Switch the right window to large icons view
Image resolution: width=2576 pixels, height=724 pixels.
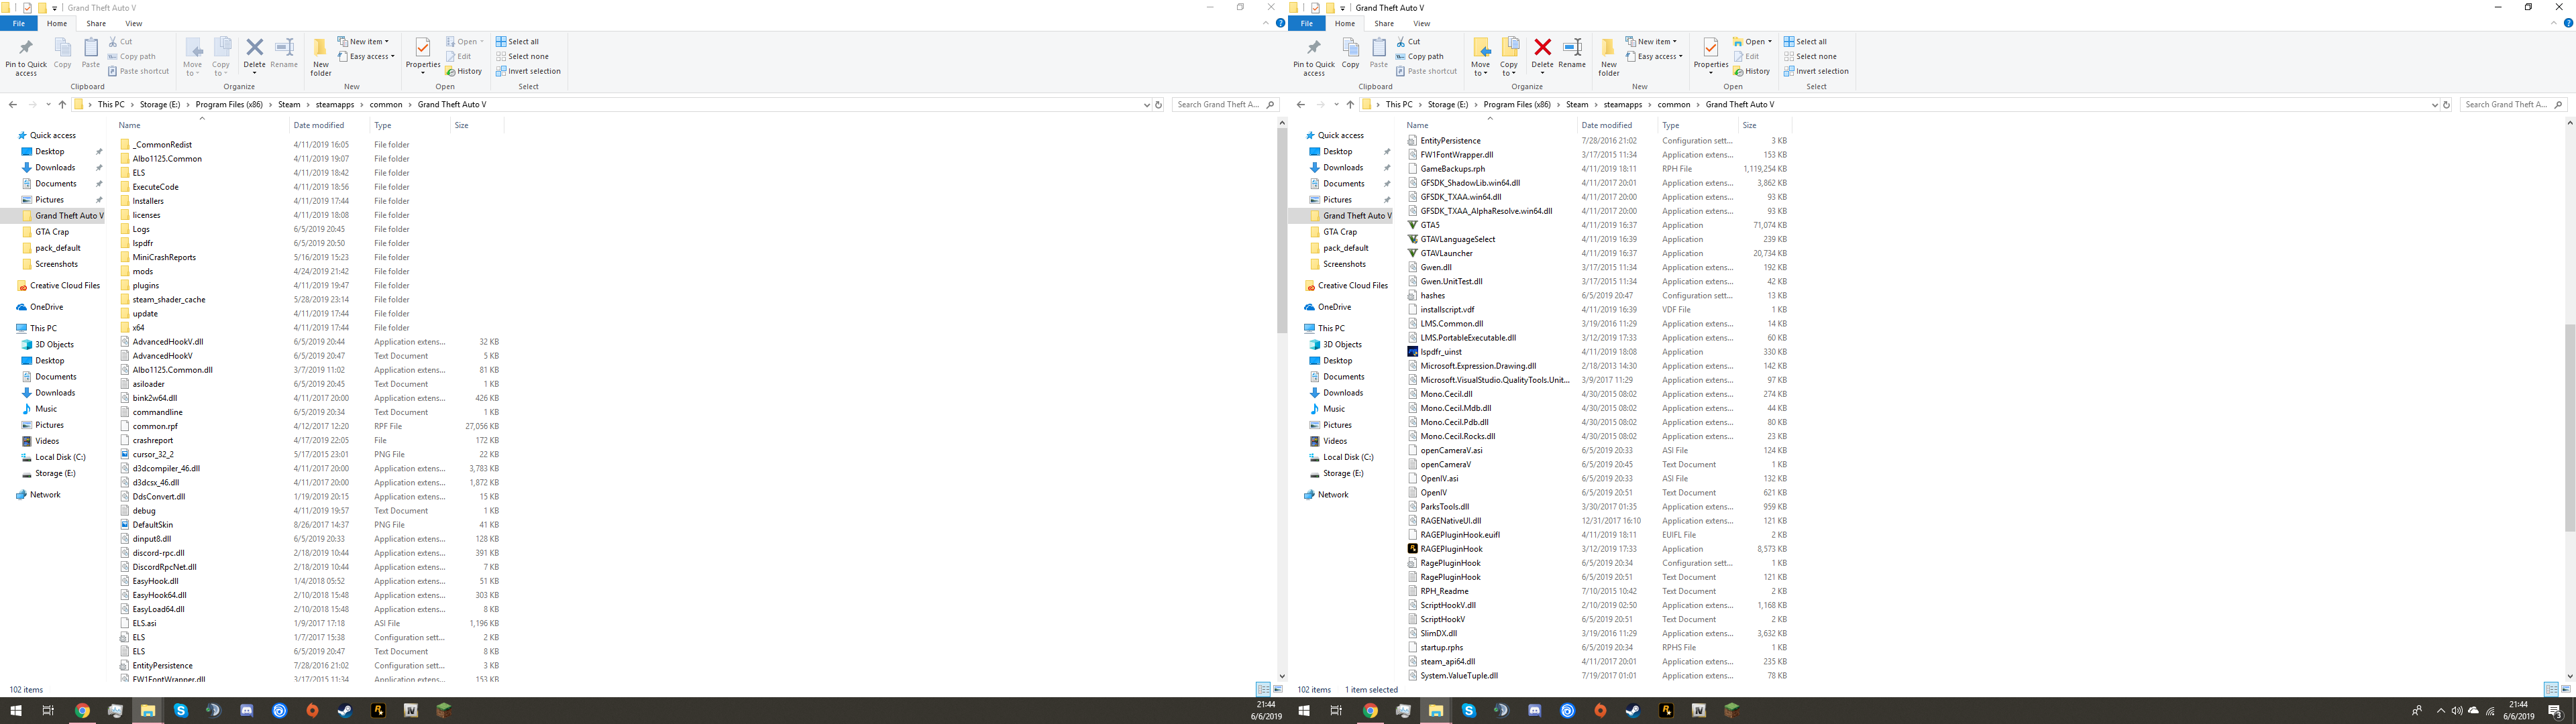click(2566, 689)
